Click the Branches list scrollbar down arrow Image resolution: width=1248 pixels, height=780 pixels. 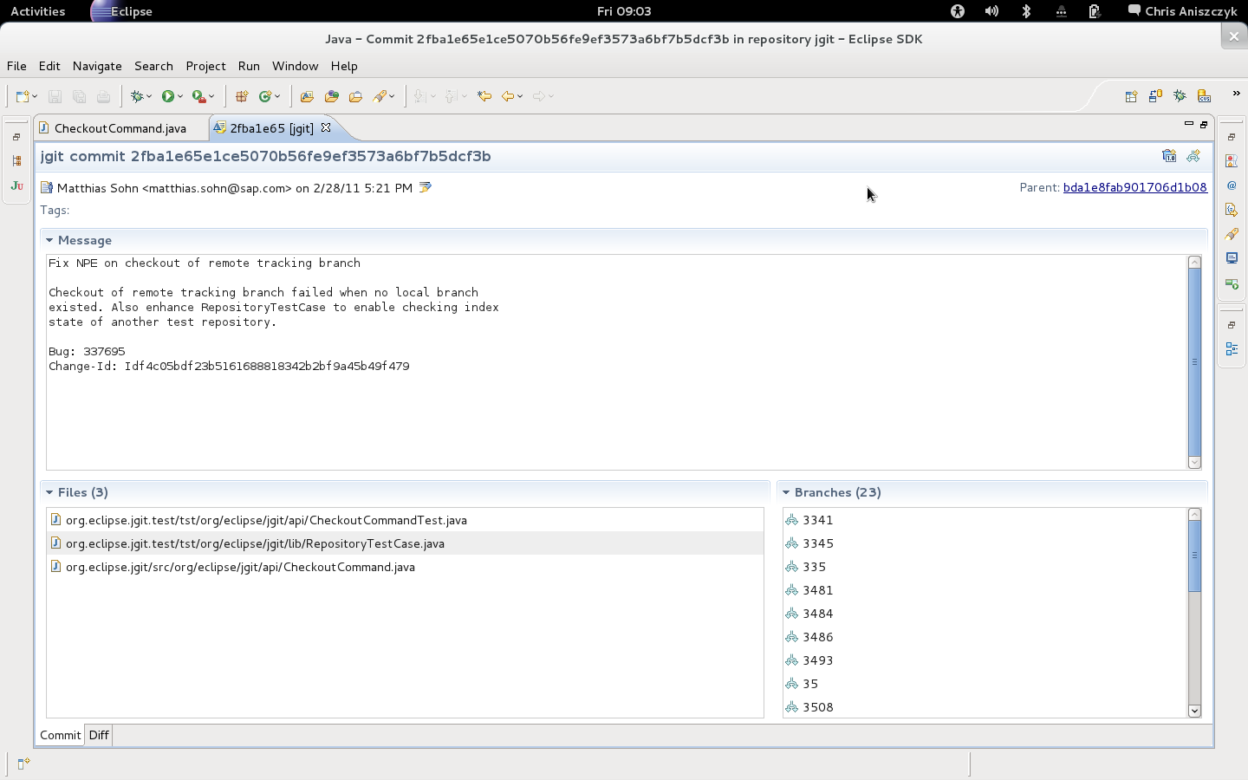(x=1194, y=711)
